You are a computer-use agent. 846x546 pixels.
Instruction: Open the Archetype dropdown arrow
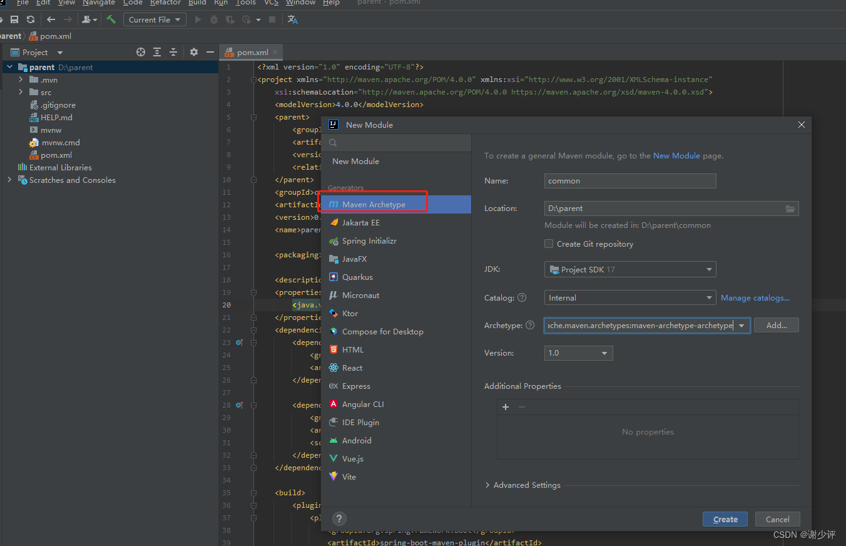(742, 326)
